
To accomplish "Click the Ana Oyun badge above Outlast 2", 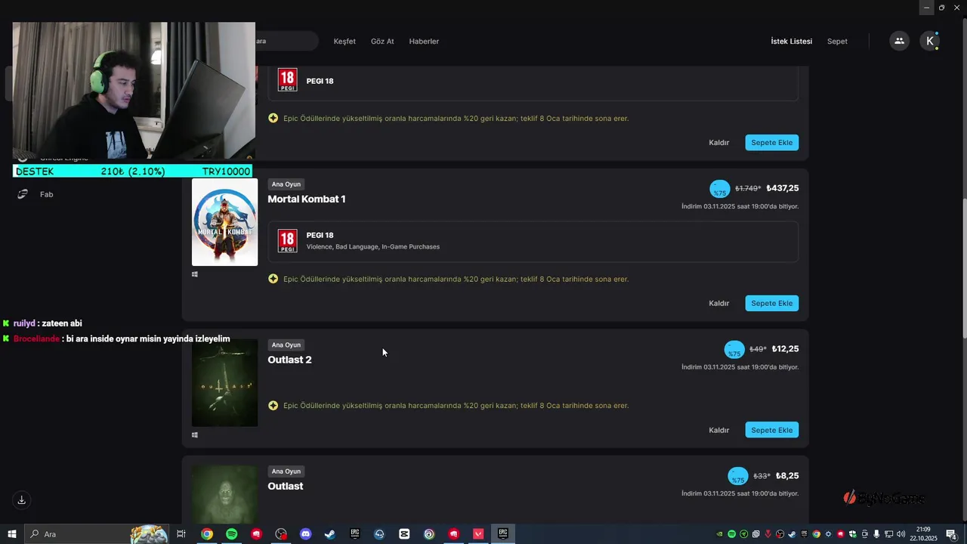I will (286, 345).
